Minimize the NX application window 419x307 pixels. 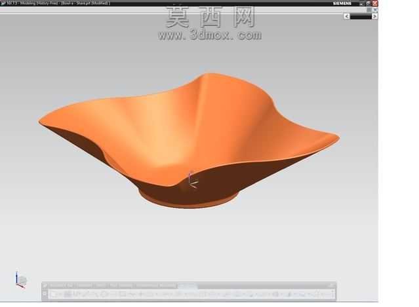coord(361,3)
